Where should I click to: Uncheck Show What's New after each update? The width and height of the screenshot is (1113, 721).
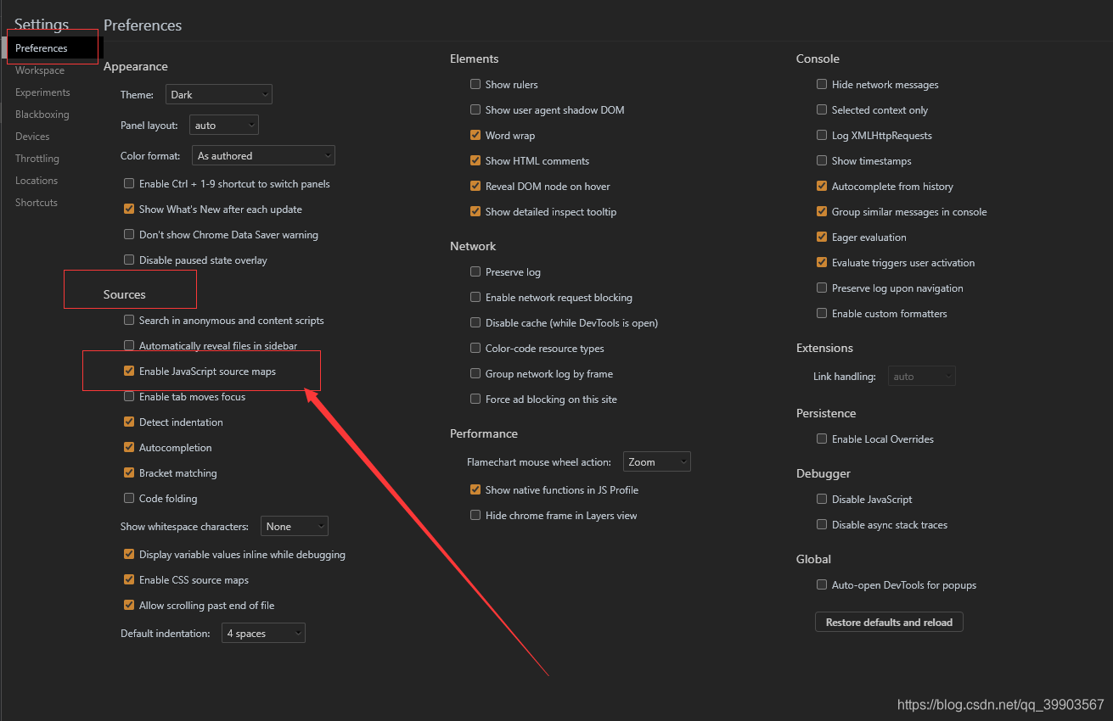pyautogui.click(x=129, y=209)
